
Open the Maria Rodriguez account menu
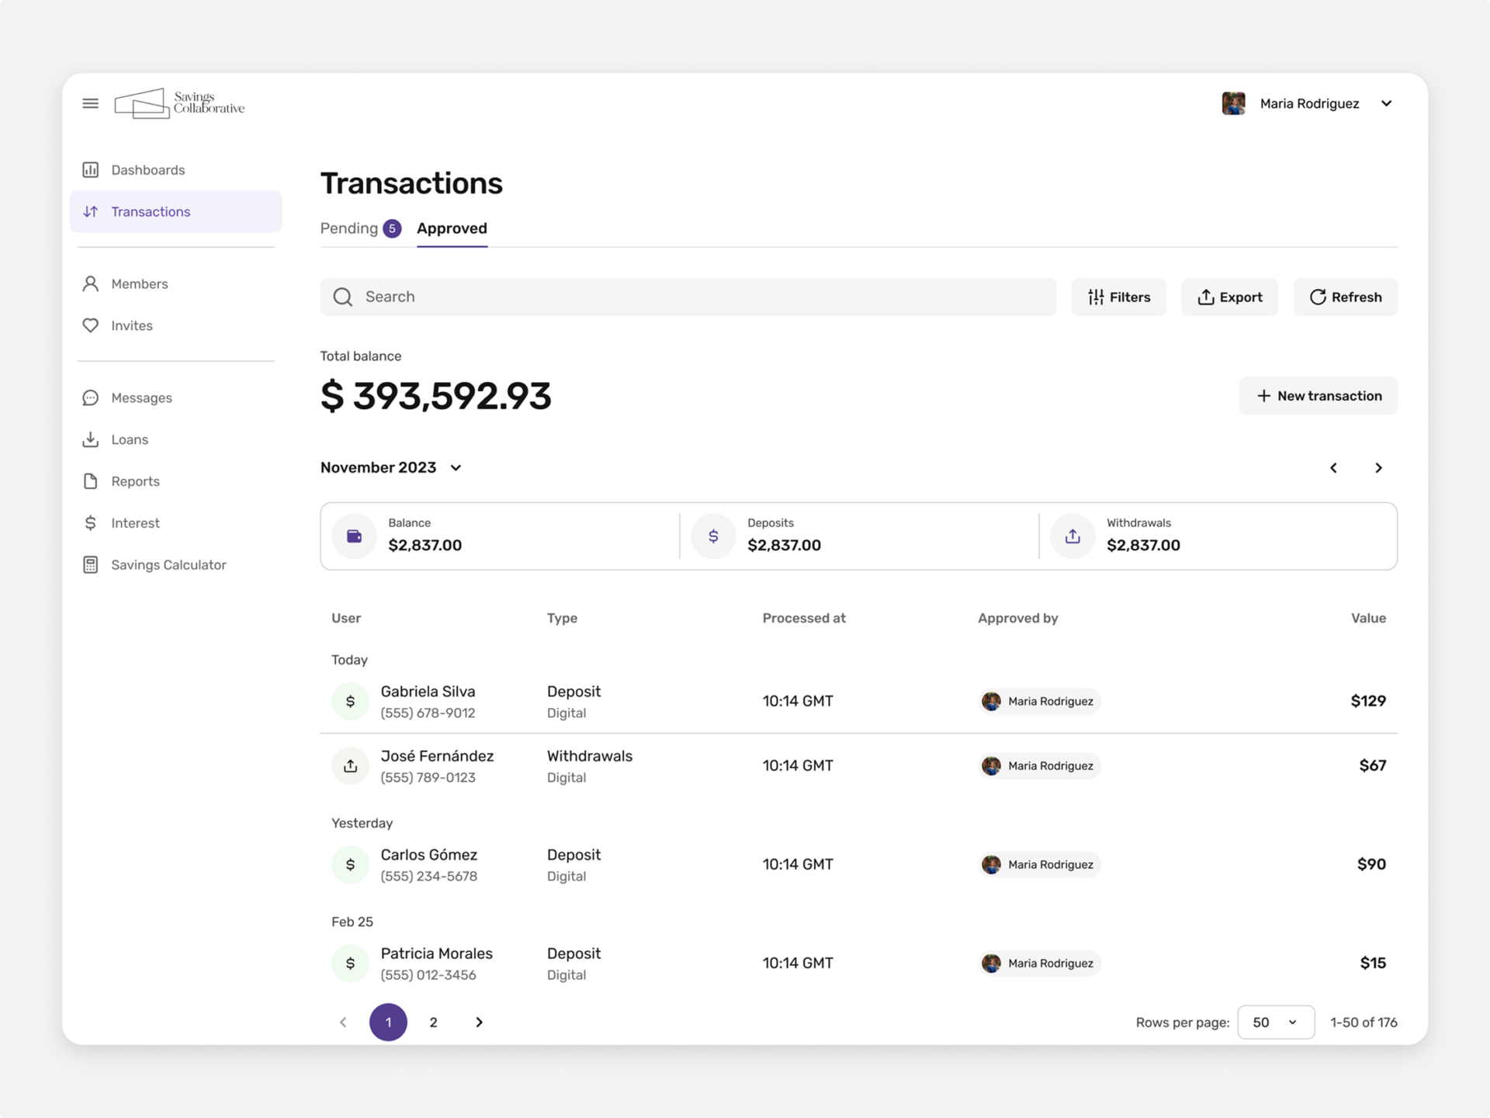coord(1308,103)
